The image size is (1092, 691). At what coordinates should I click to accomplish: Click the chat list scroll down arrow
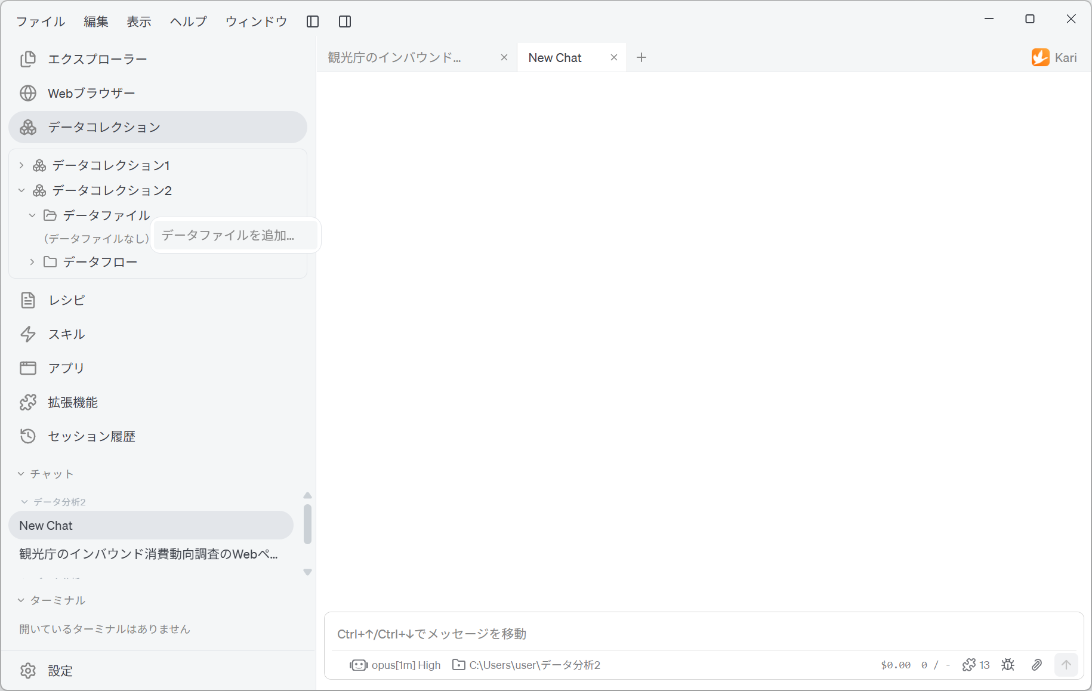click(x=307, y=572)
